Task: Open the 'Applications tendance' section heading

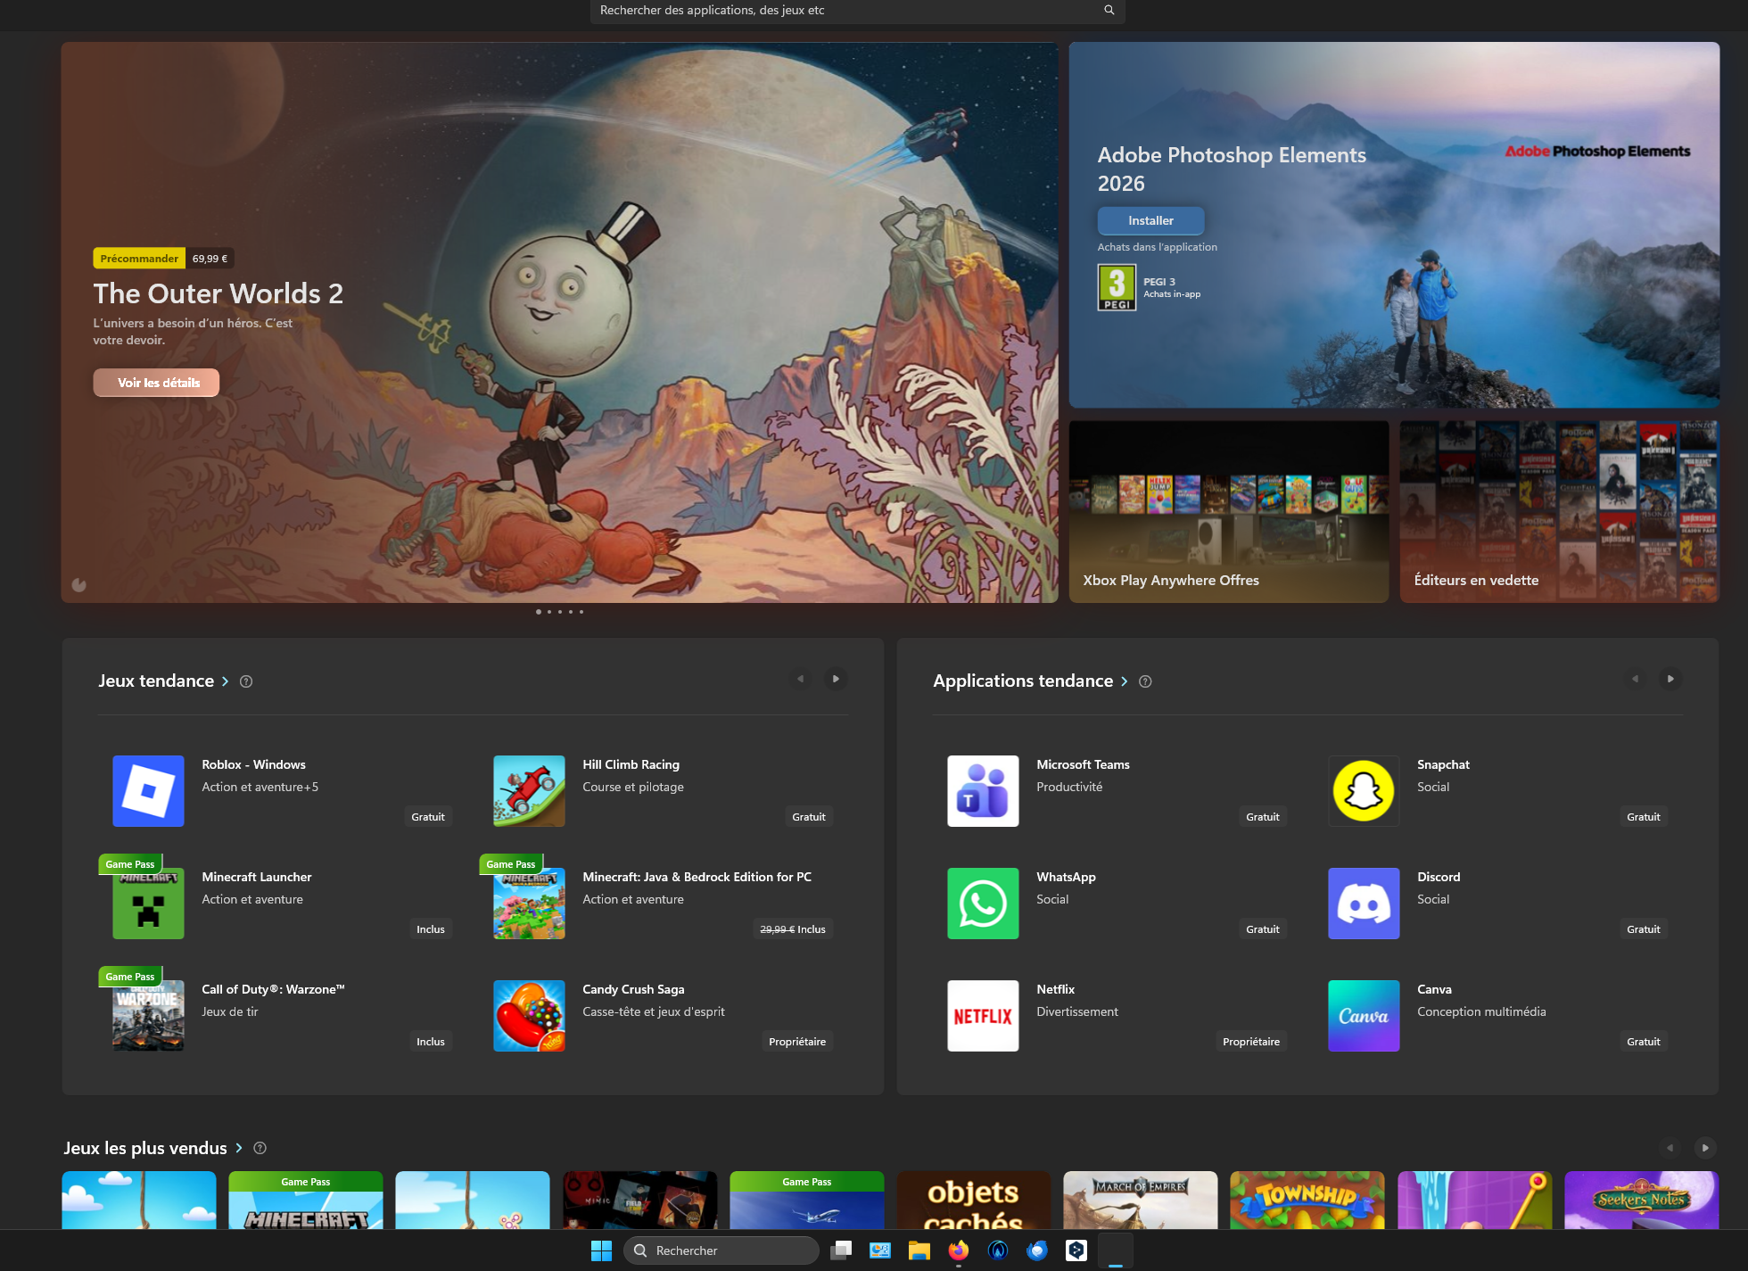Action: coord(1023,681)
